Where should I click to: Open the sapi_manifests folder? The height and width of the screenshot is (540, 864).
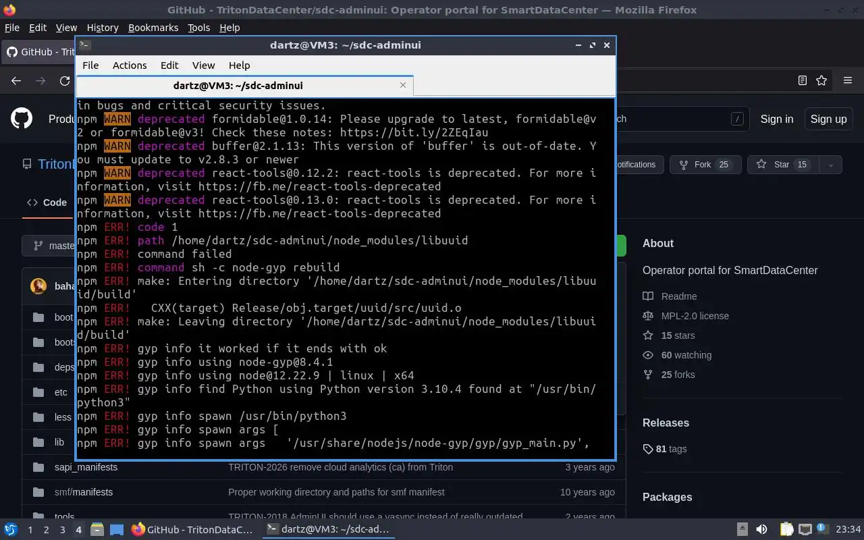click(86, 467)
